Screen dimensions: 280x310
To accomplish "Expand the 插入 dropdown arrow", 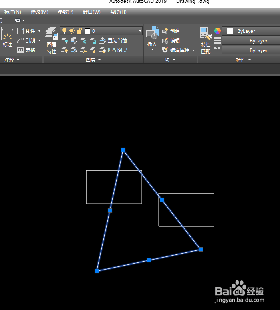I will pyautogui.click(x=152, y=49).
